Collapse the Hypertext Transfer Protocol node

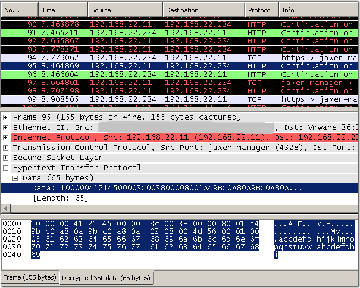tap(6, 168)
